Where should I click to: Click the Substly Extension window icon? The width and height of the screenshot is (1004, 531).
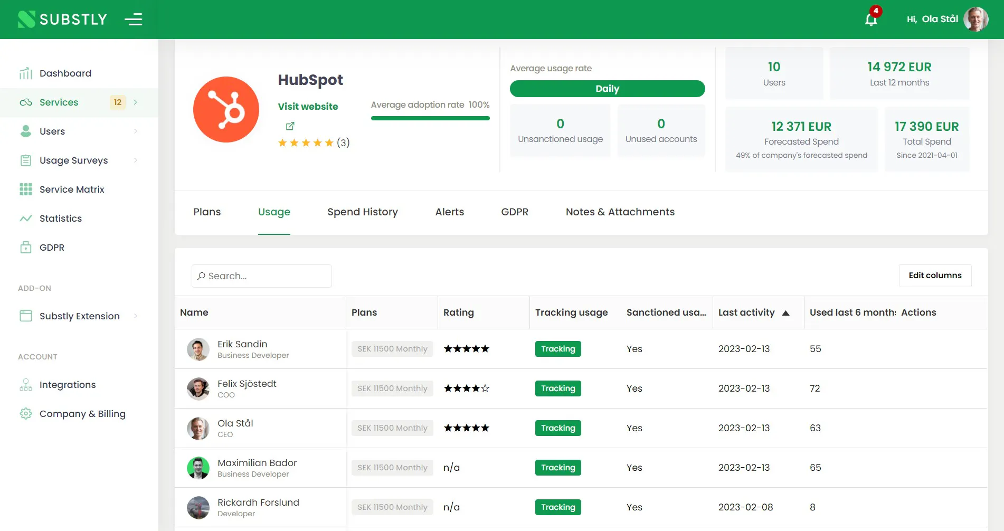26,316
